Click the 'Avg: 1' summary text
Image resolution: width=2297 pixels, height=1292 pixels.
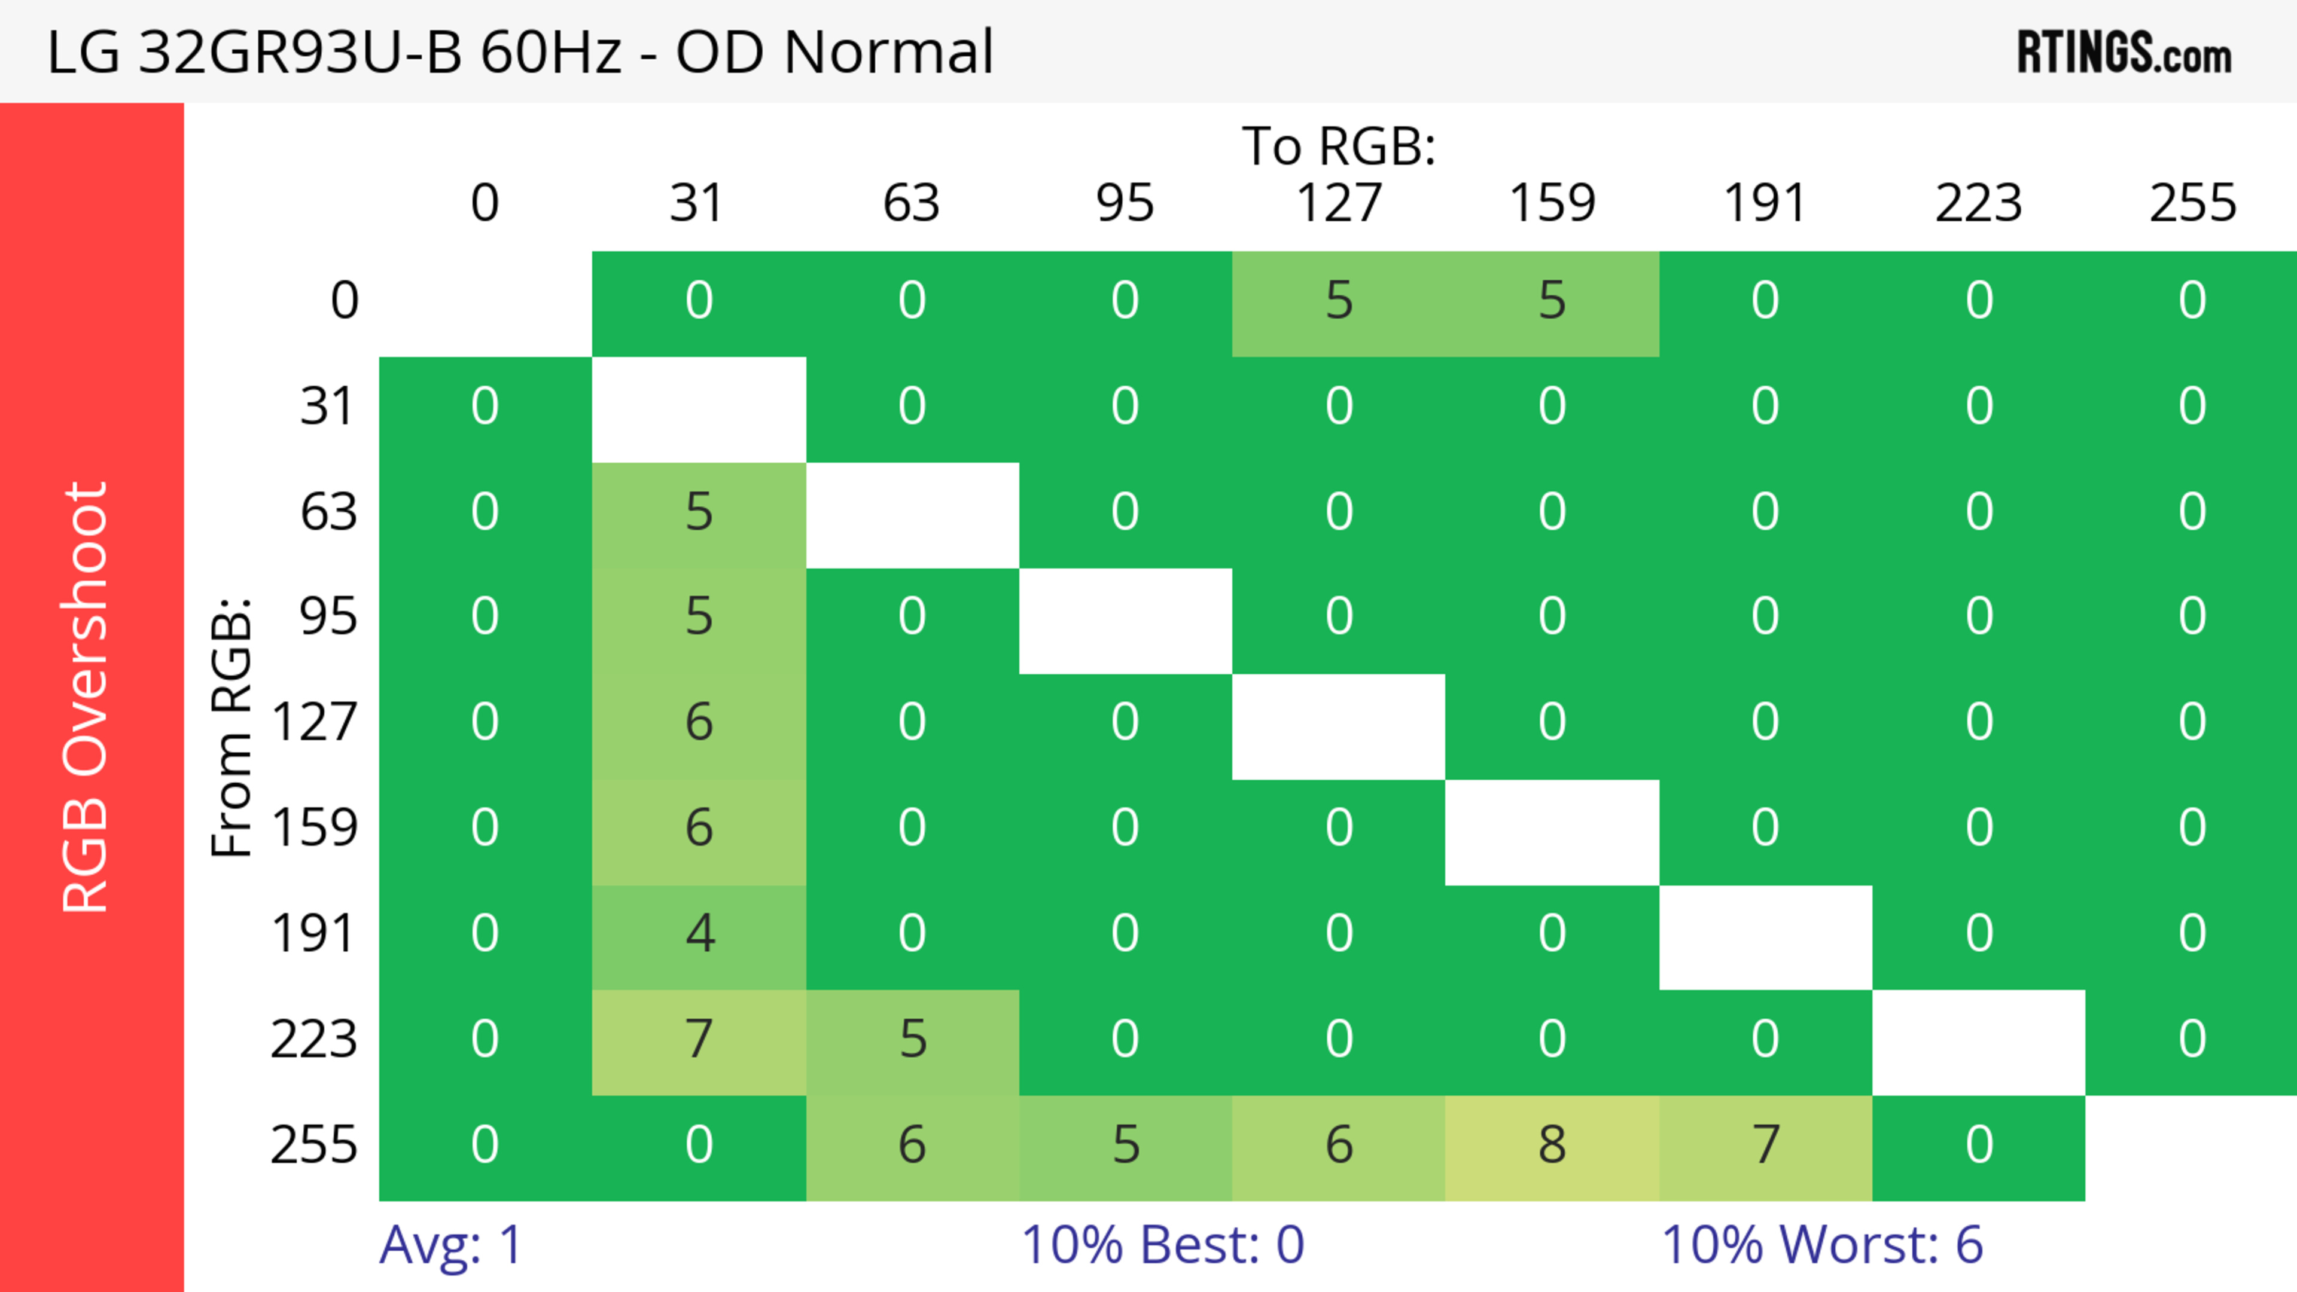pos(450,1244)
